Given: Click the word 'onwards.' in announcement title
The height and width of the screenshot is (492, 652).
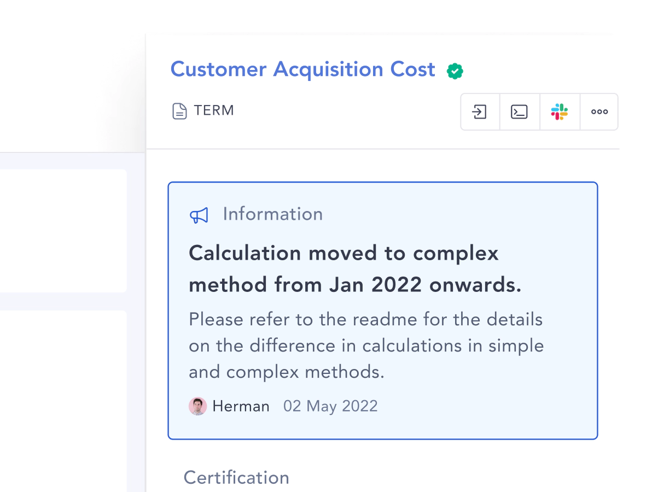Looking at the screenshot, I should tap(475, 285).
